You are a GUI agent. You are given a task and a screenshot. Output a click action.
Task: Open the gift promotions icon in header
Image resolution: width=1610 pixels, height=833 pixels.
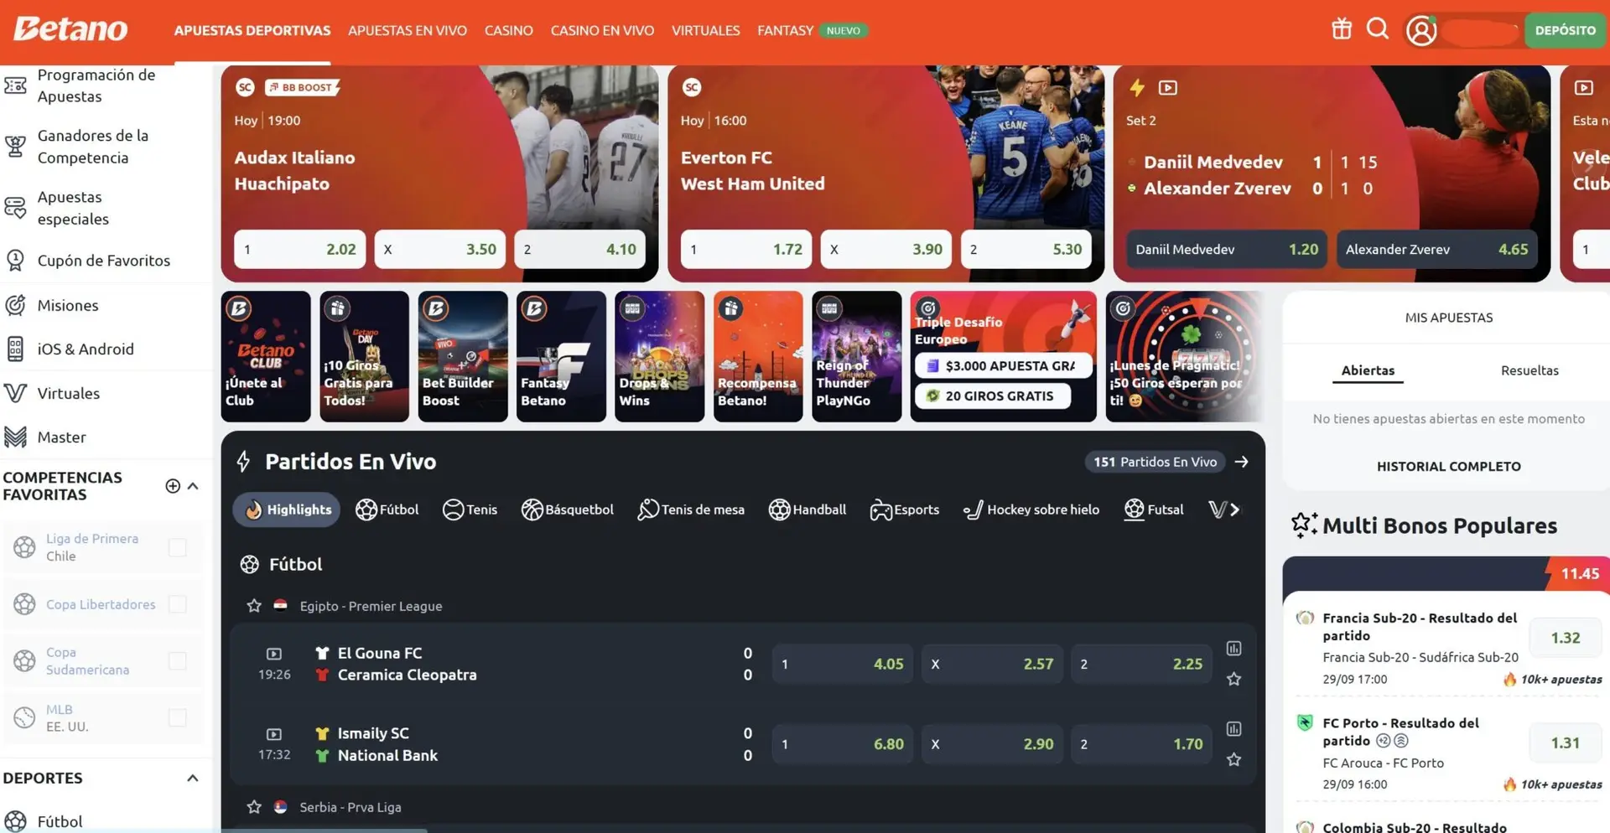(1342, 29)
